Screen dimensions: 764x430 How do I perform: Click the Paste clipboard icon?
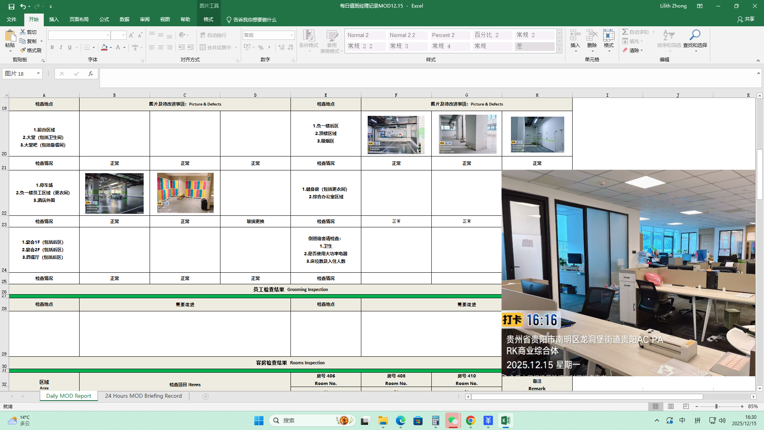10,36
